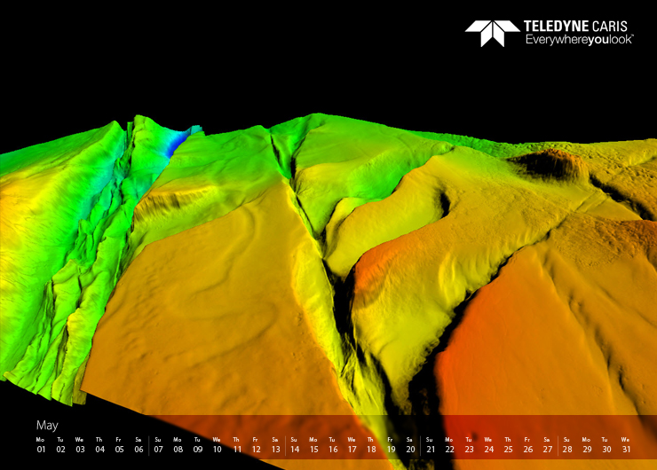Click date 08 in the calendar strip
Viewport: 657px width, 470px height.
(178, 450)
